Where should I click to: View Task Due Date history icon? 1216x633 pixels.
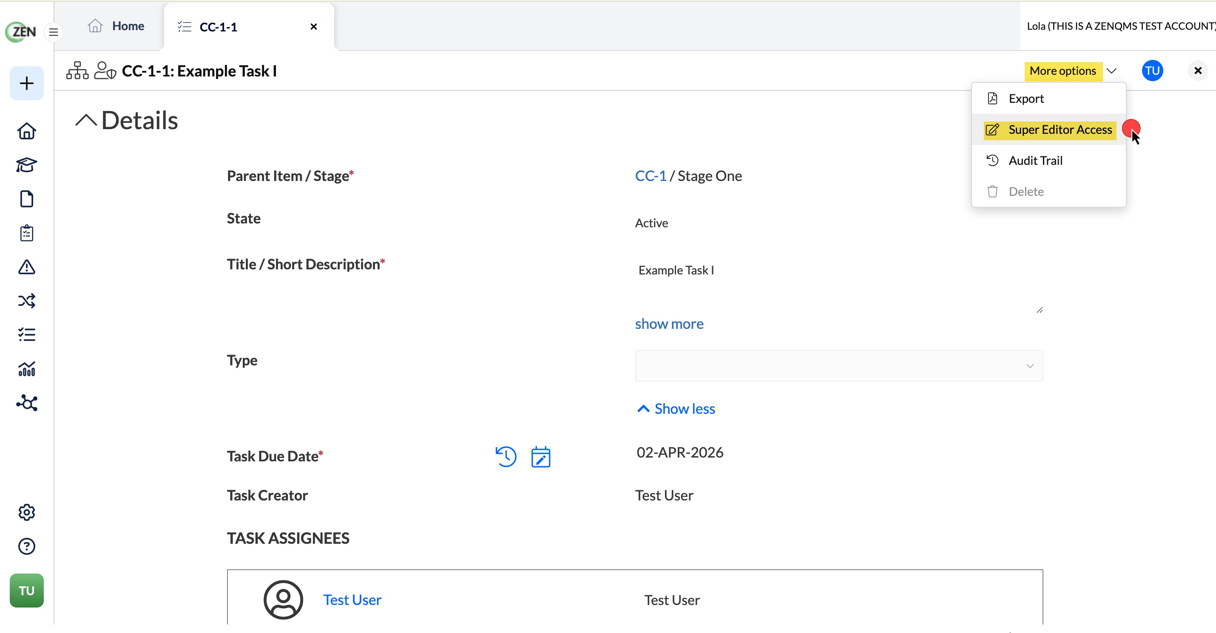coord(506,457)
